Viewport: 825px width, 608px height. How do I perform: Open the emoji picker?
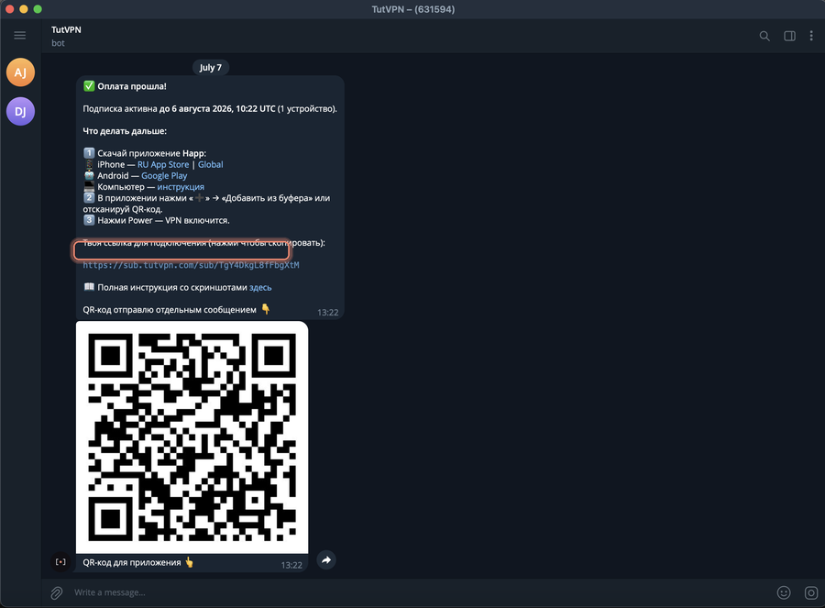click(784, 592)
